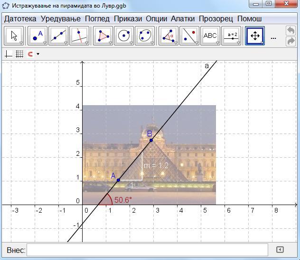Click the GeoGebra icon in title bar
This screenshot has height=260, width=300.
5,6
